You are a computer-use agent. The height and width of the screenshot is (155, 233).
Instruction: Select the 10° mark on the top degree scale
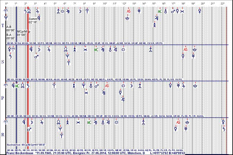105,4
